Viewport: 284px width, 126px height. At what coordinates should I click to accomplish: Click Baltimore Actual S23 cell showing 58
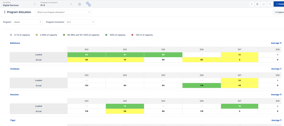pyautogui.click(x=87, y=60)
